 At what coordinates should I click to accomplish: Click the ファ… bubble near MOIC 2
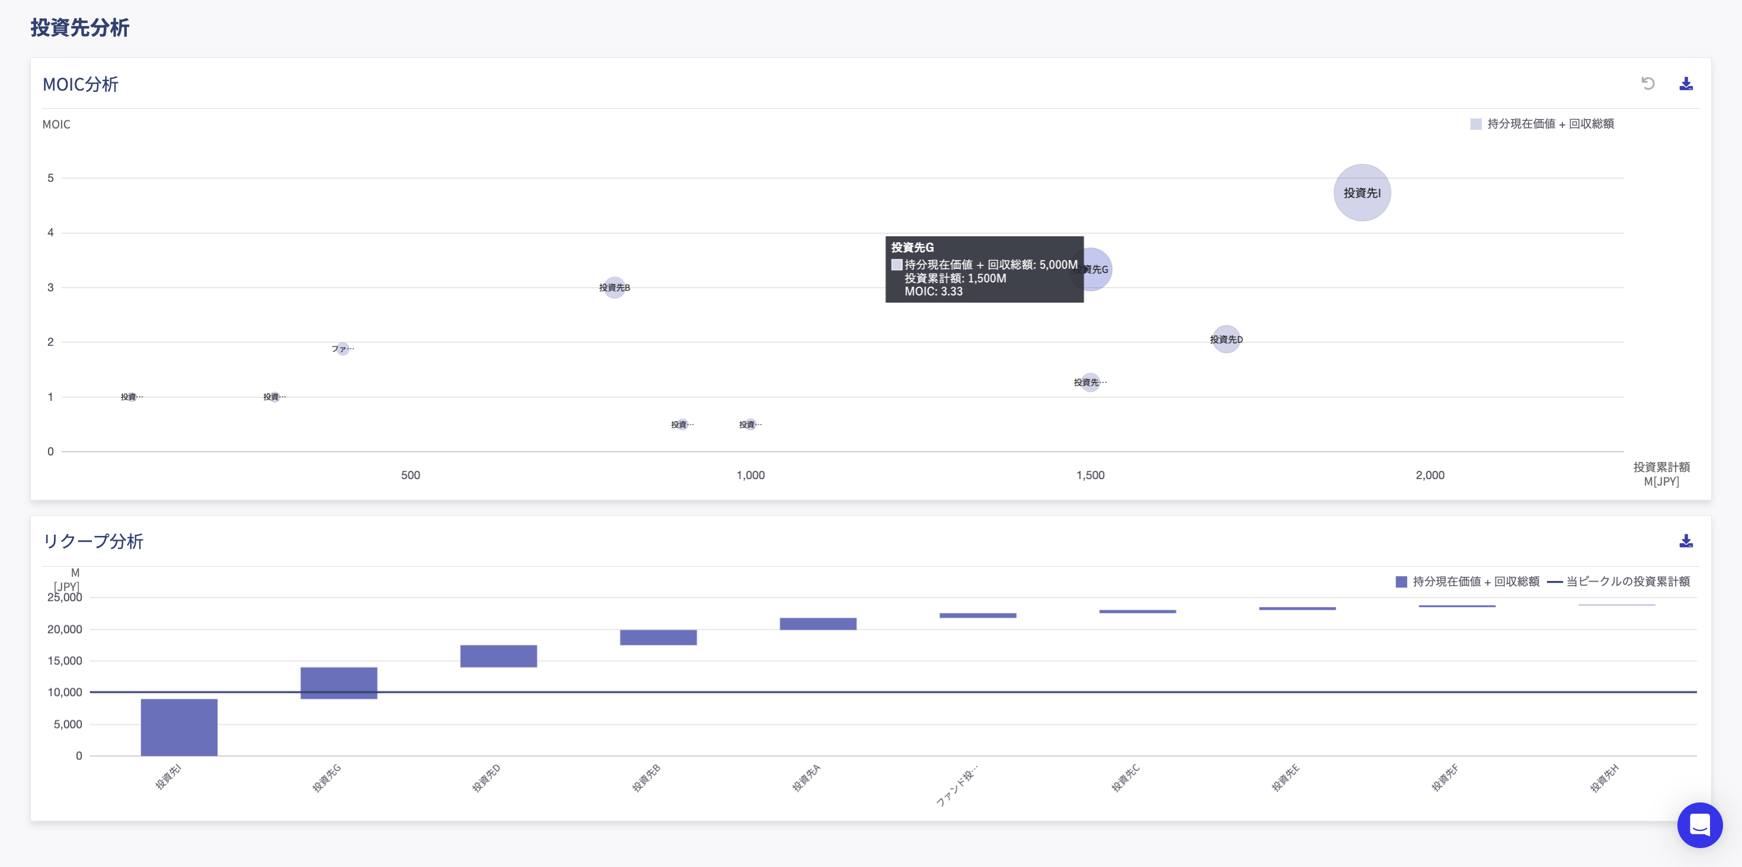tap(343, 349)
